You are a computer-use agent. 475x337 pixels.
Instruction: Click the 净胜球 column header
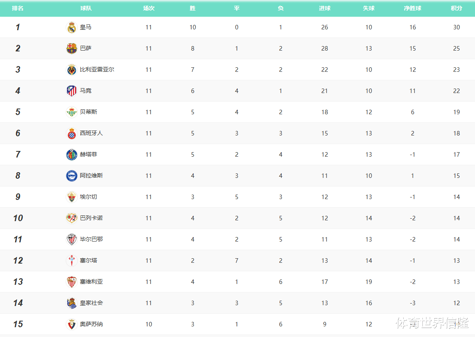(412, 8)
